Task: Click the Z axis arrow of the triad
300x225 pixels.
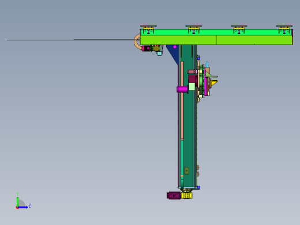Action: [x=23, y=207]
